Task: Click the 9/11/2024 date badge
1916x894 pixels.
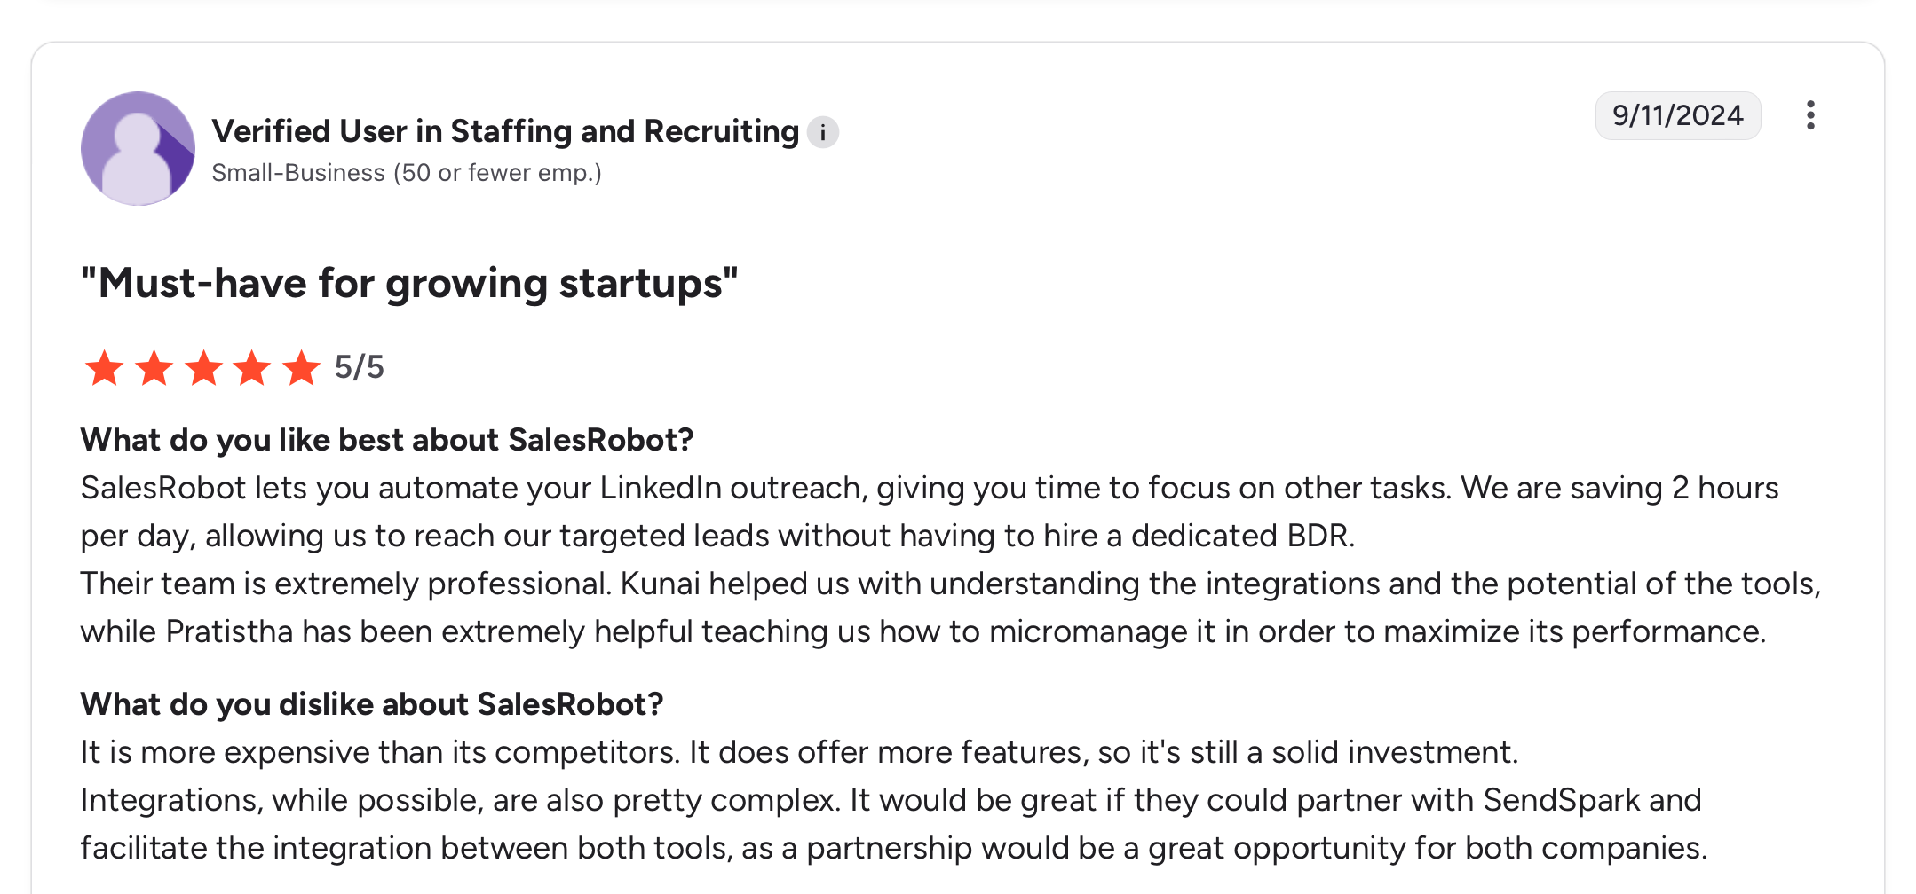Action: (x=1677, y=115)
